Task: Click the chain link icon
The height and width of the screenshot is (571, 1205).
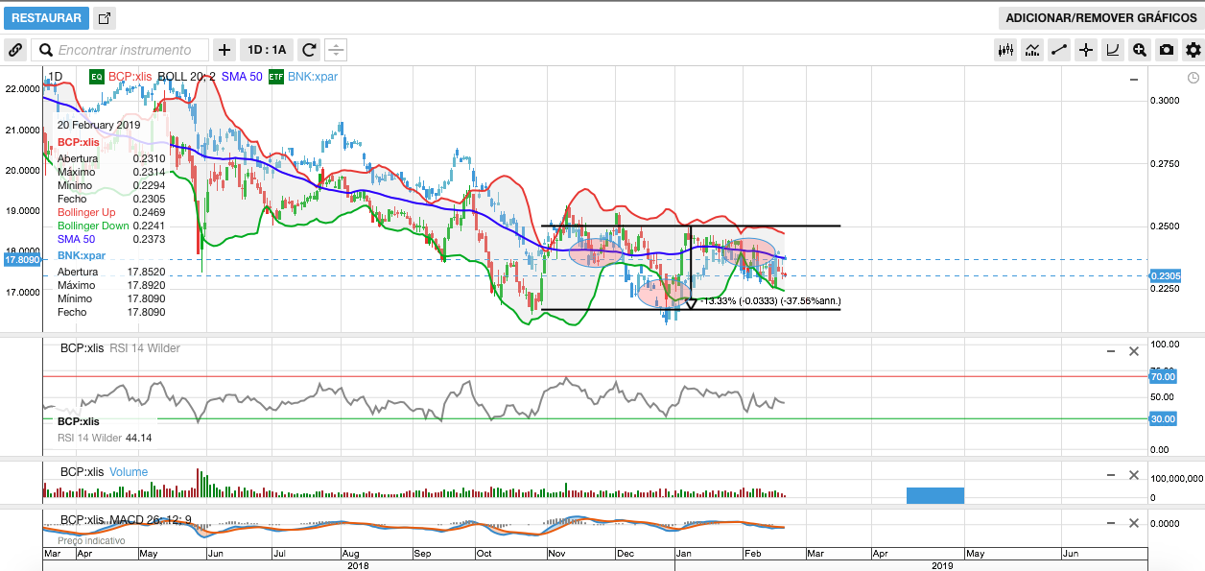Action: (15, 50)
